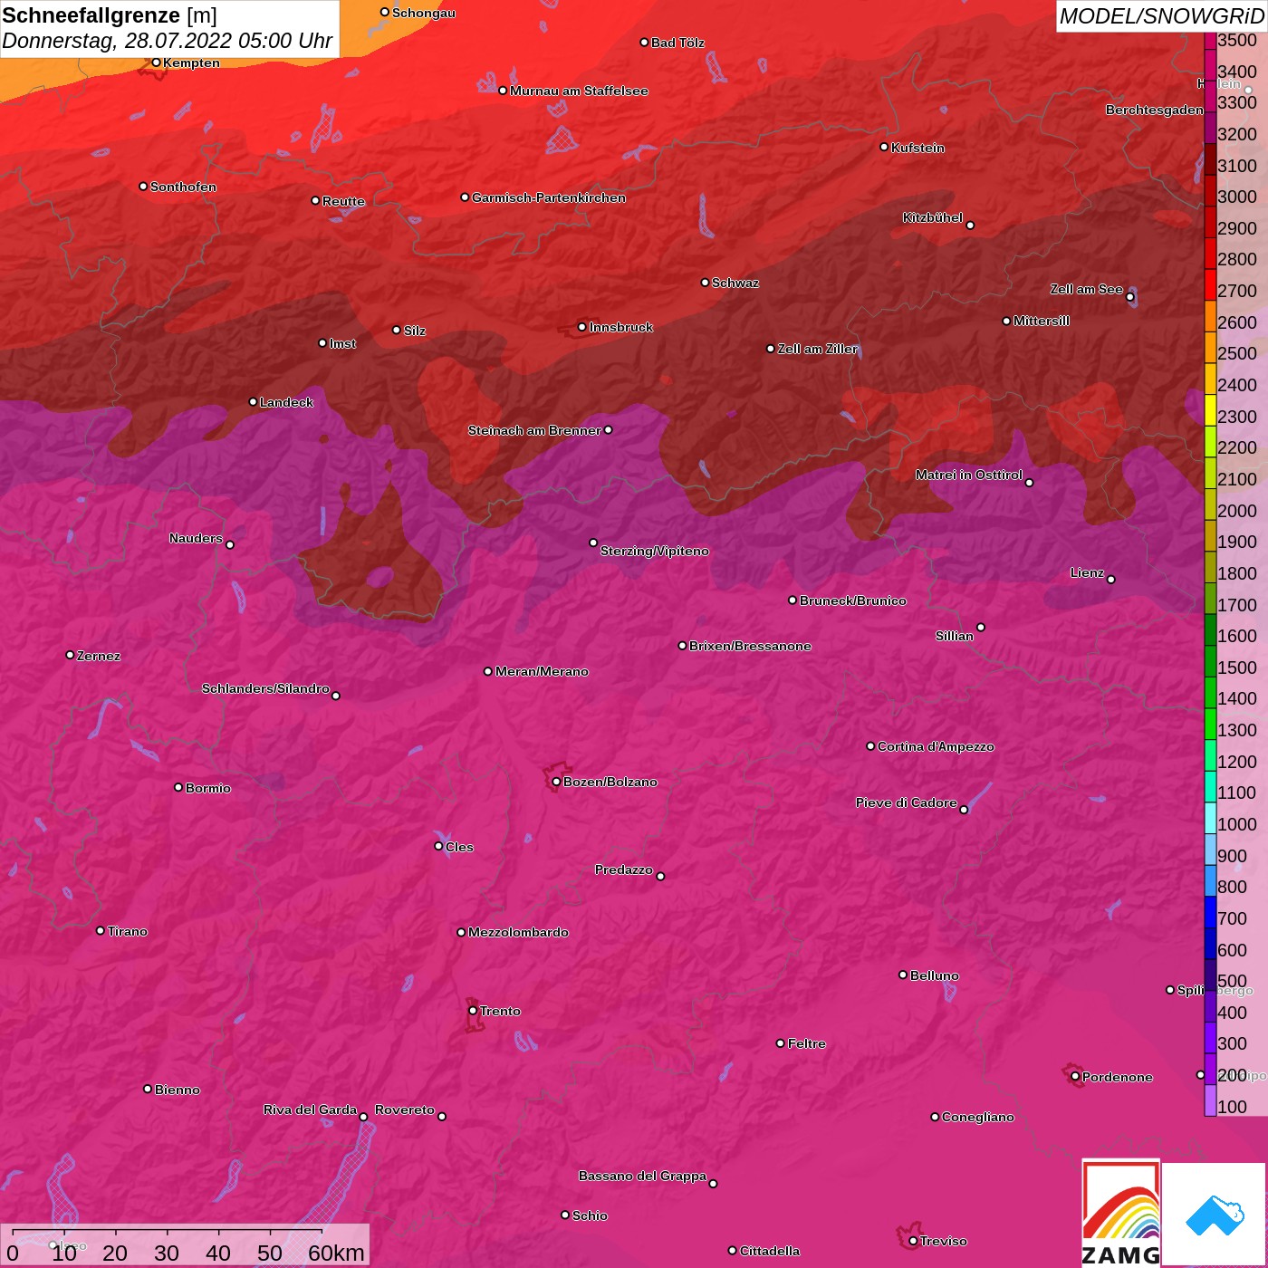The image size is (1268, 1268).
Task: Click the Cortina d'Ampezzo marker
Action: tap(870, 746)
